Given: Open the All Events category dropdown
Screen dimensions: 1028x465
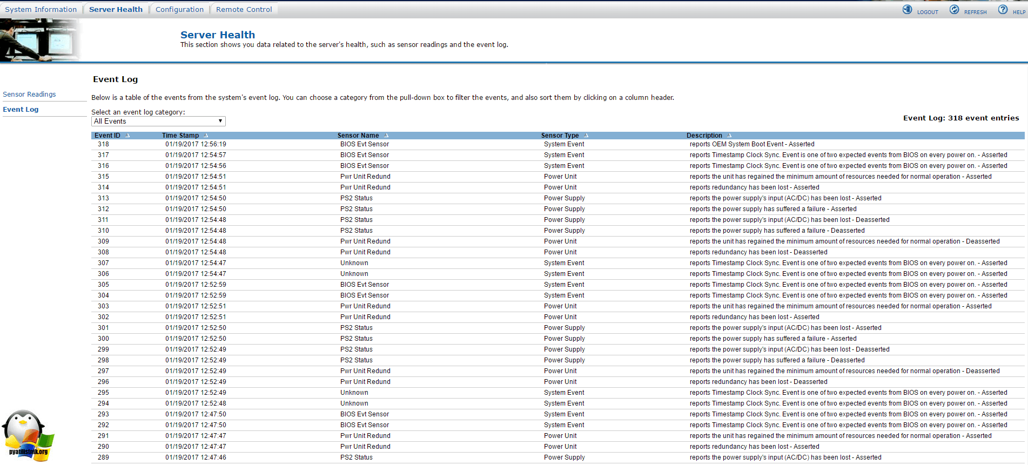Looking at the screenshot, I should coord(158,122).
